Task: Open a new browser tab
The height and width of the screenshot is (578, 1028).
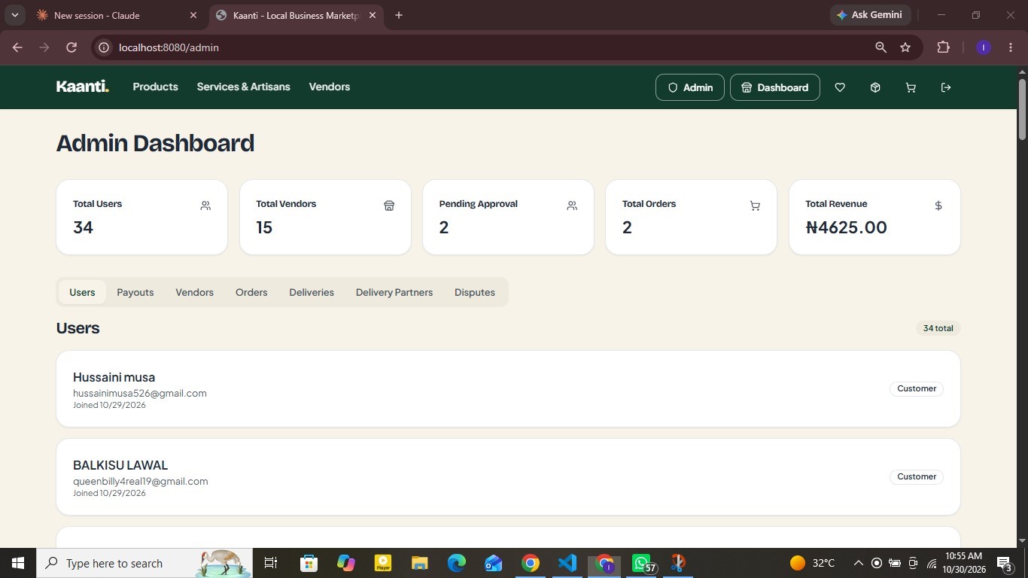Action: tap(399, 15)
